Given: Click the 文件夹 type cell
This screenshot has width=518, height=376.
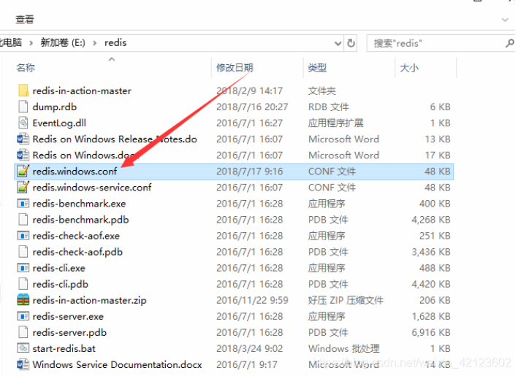Looking at the screenshot, I should point(321,91).
